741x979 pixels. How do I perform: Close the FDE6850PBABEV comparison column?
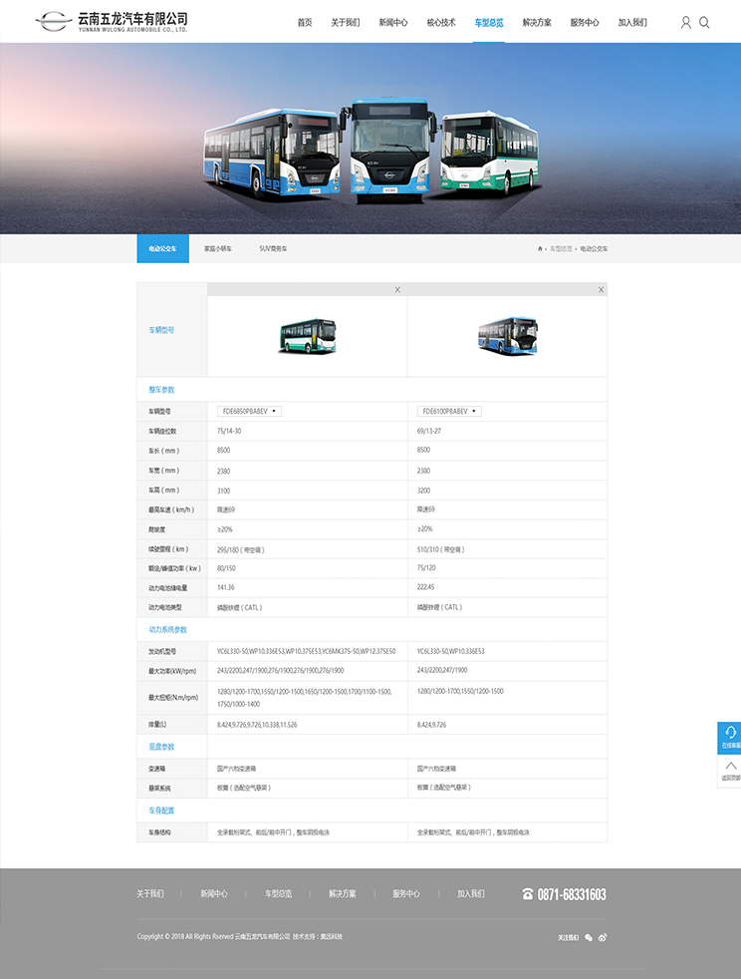pyautogui.click(x=397, y=290)
